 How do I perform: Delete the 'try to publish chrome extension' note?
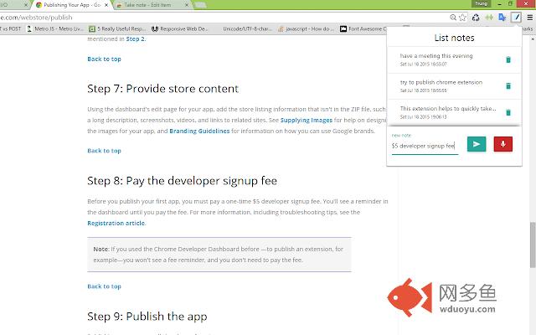(x=508, y=86)
